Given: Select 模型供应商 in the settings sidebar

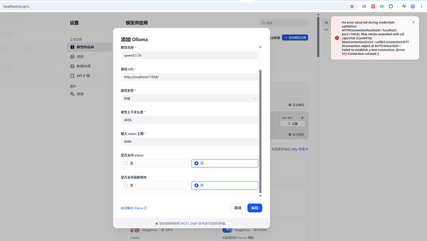Looking at the screenshot, I should click(x=89, y=47).
